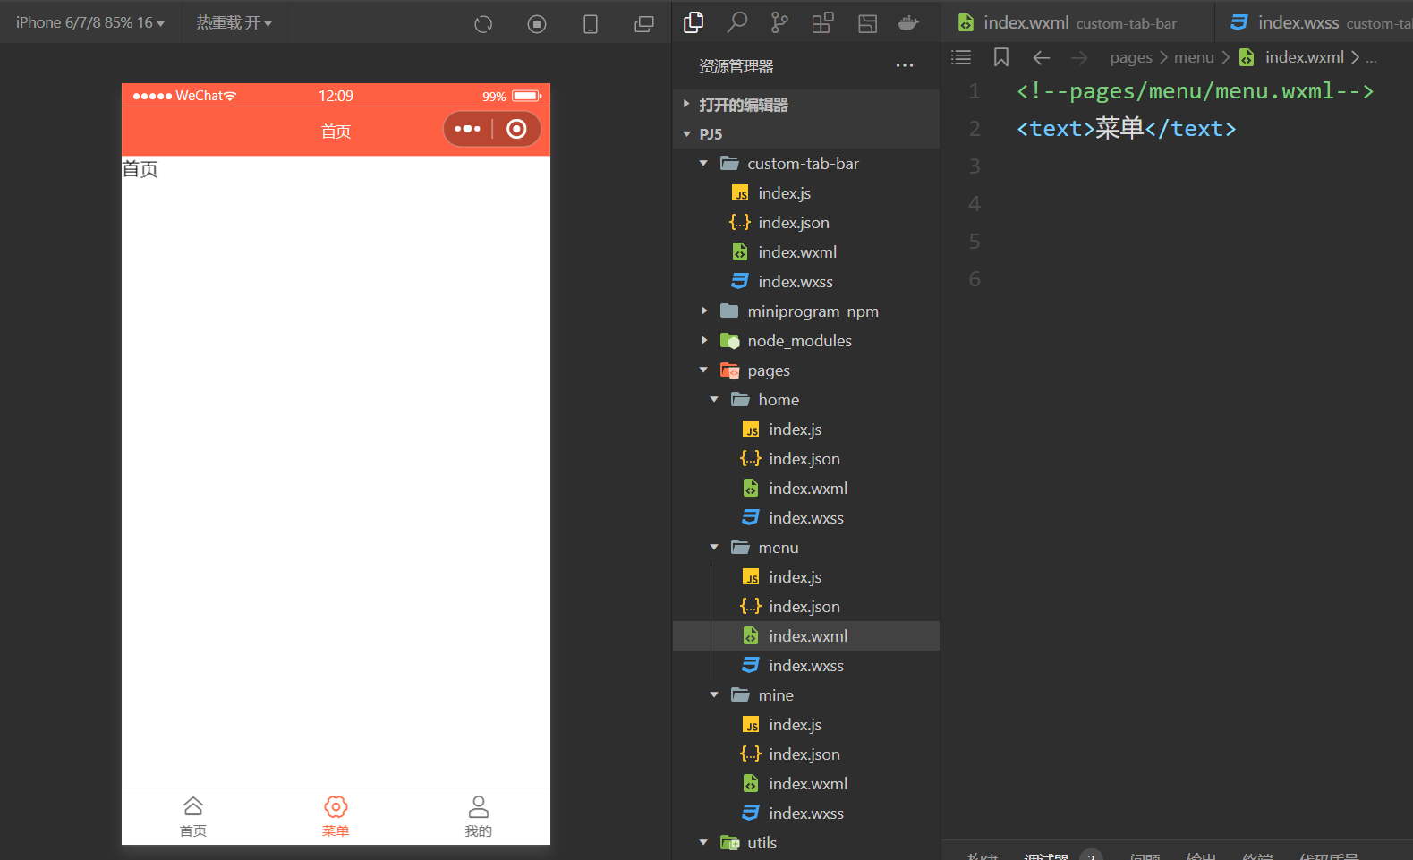This screenshot has width=1413, height=860.
Task: Click the menu breadcrumb in editor
Action: pos(1194,57)
